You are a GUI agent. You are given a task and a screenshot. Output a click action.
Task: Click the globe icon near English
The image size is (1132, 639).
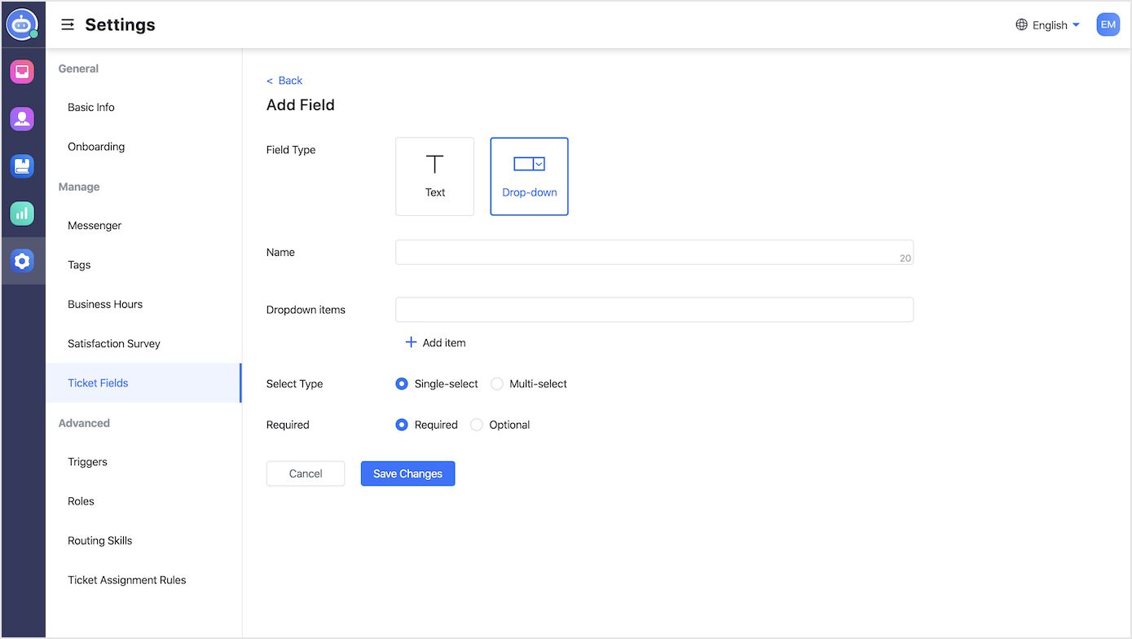point(1021,24)
